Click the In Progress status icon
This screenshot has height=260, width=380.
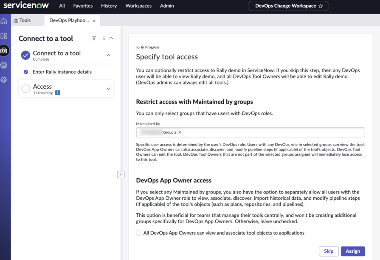(138, 47)
